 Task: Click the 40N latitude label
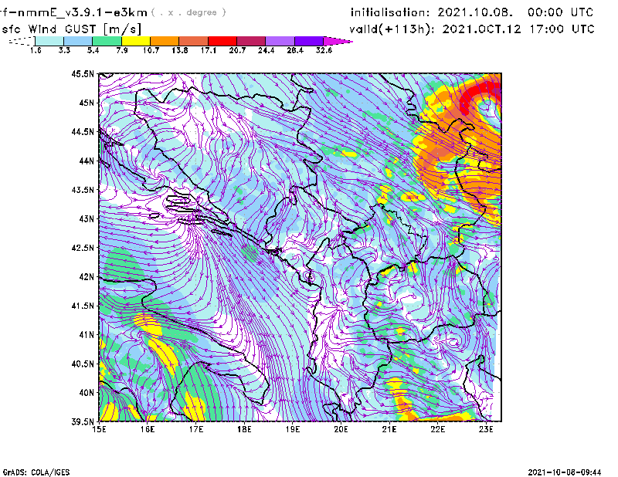[87, 393]
